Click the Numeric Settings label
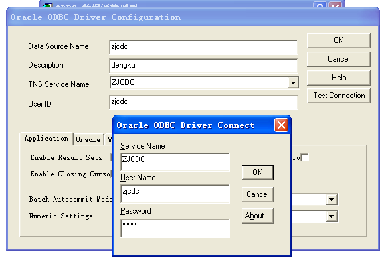The width and height of the screenshot is (386, 258). coord(61,216)
